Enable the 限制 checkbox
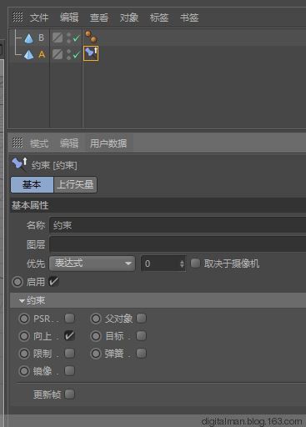The width and height of the screenshot is (306, 427). tap(69, 354)
